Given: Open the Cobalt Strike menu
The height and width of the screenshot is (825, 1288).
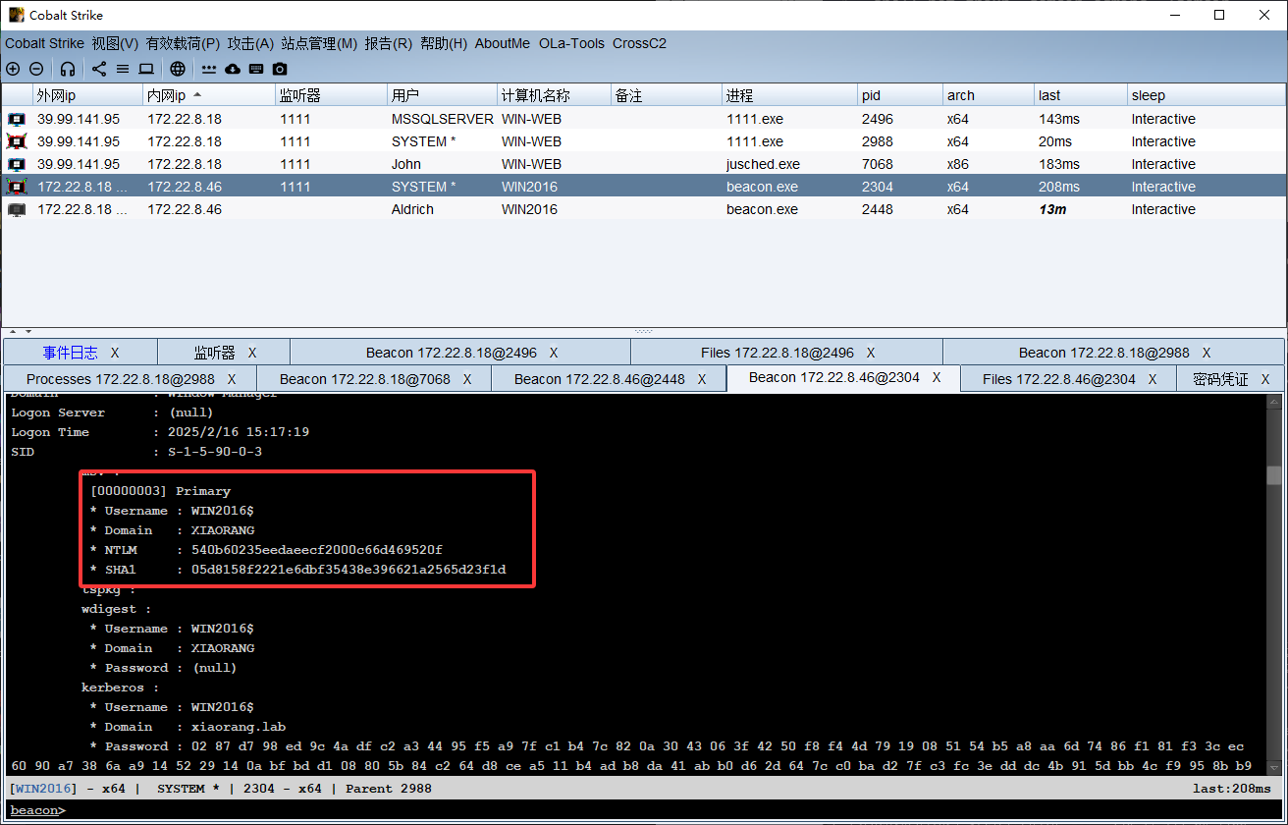Looking at the screenshot, I should tap(44, 43).
